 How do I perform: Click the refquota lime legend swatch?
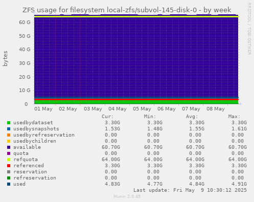pos(9,160)
